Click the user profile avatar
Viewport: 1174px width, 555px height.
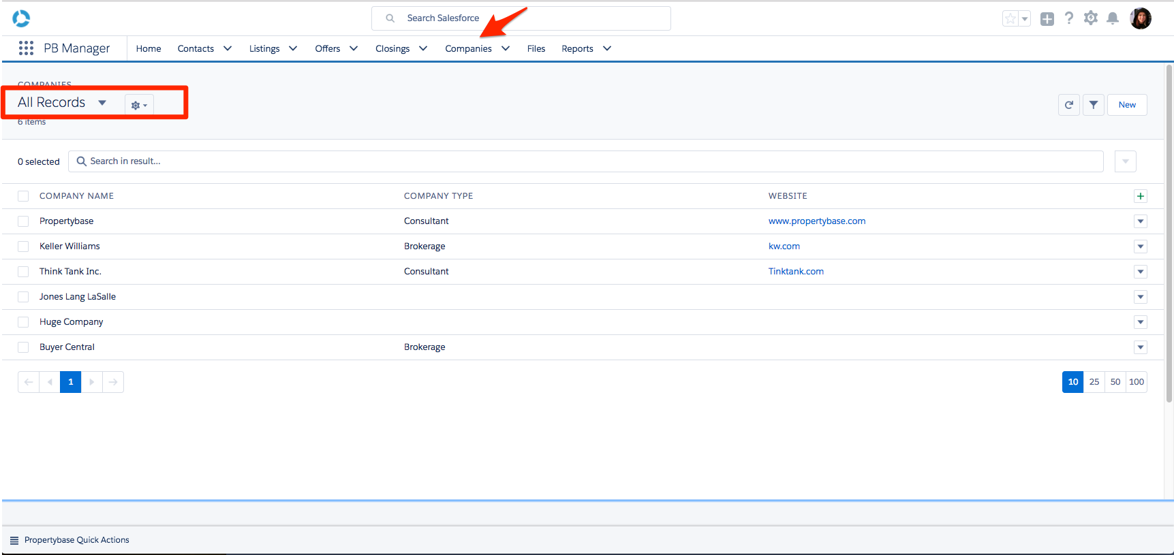(x=1141, y=18)
